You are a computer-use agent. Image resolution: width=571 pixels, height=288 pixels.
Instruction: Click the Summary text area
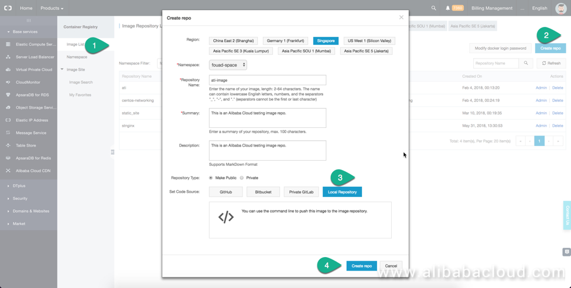pyautogui.click(x=268, y=118)
